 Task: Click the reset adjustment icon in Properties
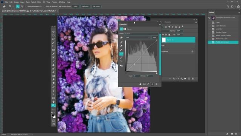pos(148,84)
